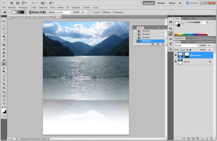This screenshot has height=141, width=217.
Task: Click the Essenziali workspace button
Action: click(149, 3)
